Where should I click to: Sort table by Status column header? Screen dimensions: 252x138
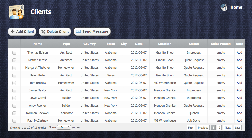pos(193,44)
